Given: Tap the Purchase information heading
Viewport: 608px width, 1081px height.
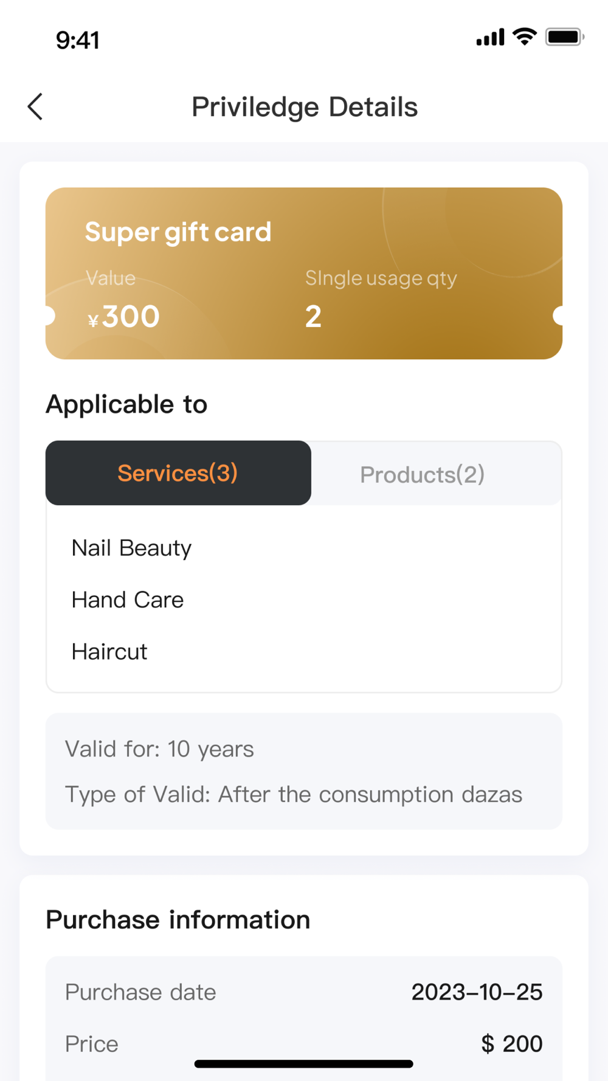Looking at the screenshot, I should pos(178,920).
